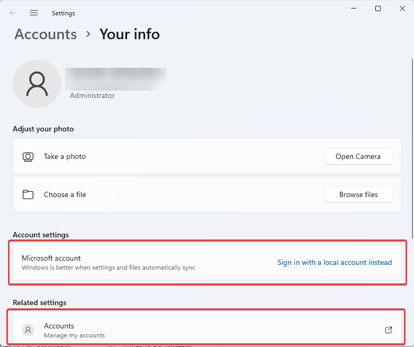Select the Microsoft account label
This screenshot has height=347, width=414.
(x=51, y=258)
